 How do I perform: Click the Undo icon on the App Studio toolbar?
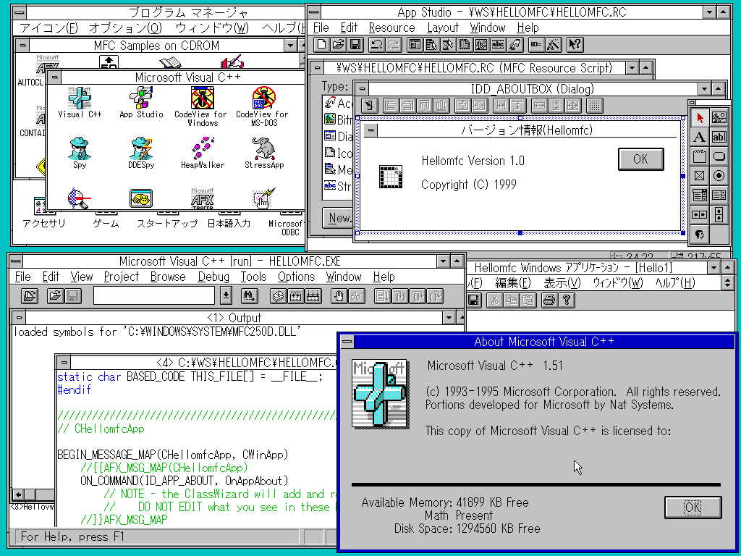pos(377,44)
